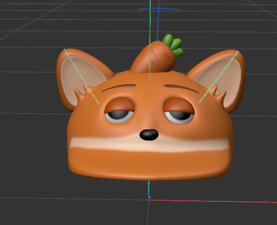Select the fox's black nose

point(149,135)
